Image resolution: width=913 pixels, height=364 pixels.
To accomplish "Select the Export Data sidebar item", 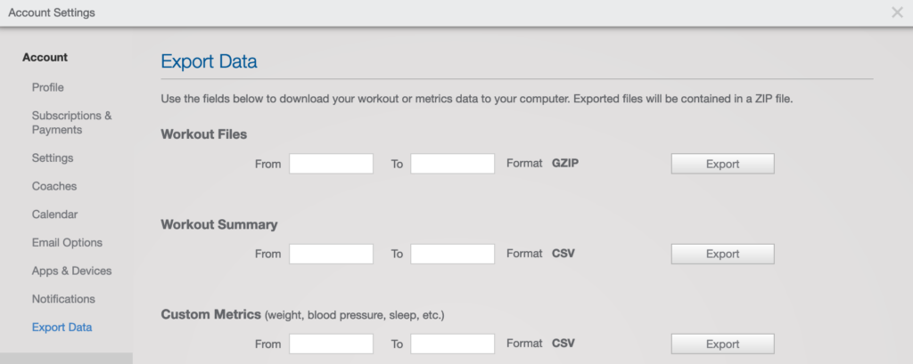I will coord(62,328).
